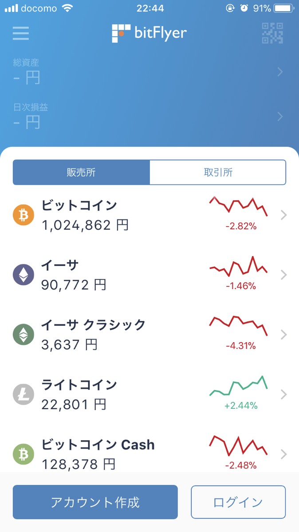The width and height of the screenshot is (299, 532).
Task: Expand the 日次損益 row chevron
Action: pyautogui.click(x=280, y=117)
